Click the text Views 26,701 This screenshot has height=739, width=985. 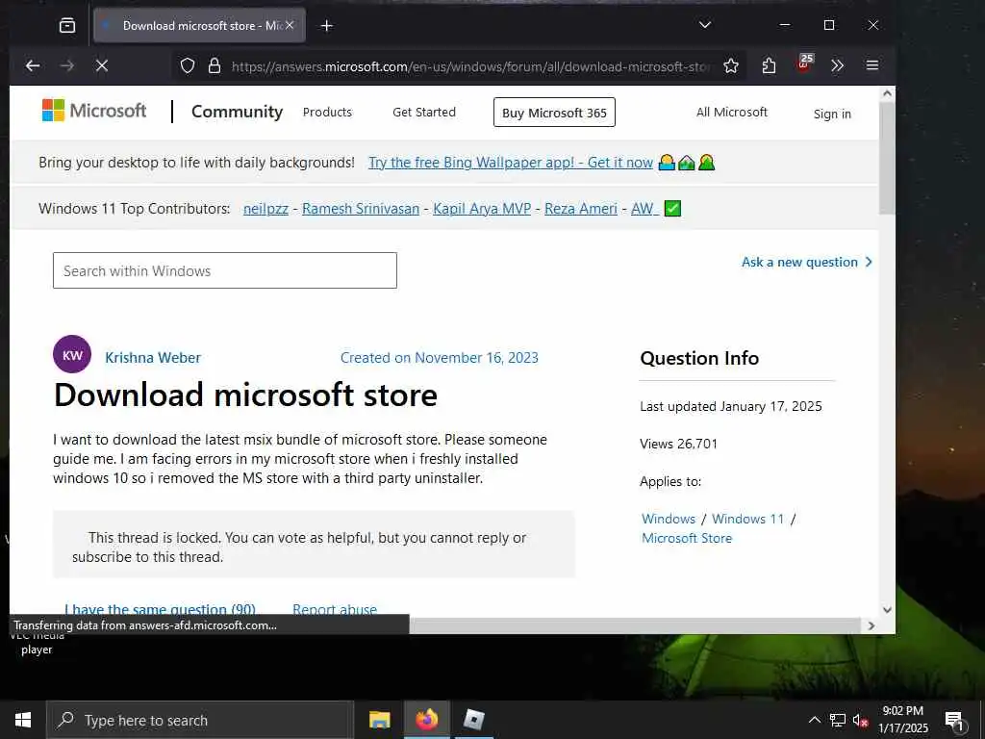(x=678, y=444)
